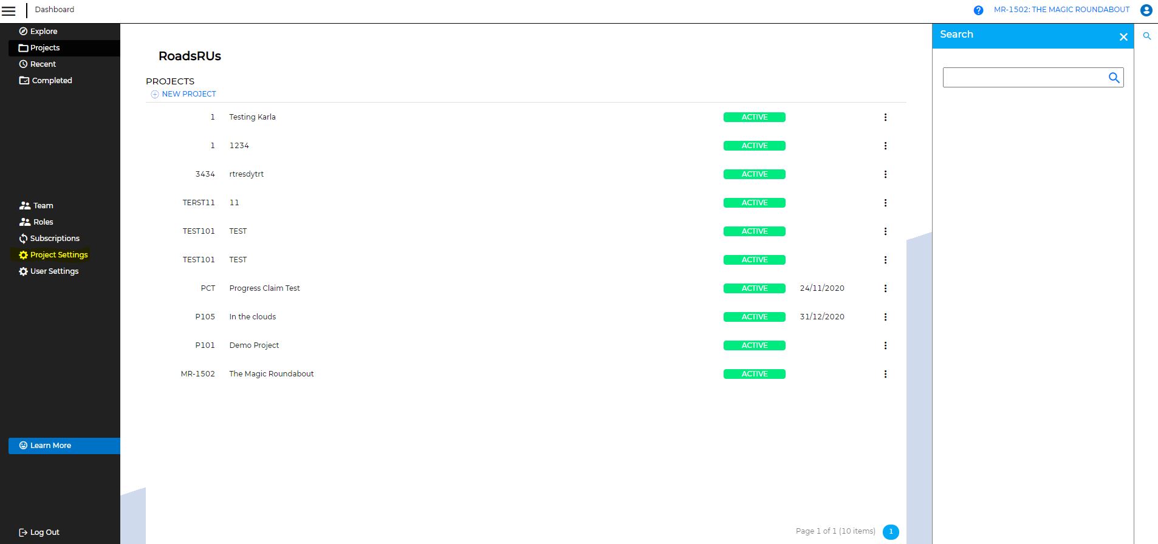Click inside the Search text field
This screenshot has height=544, width=1158.
click(1024, 78)
